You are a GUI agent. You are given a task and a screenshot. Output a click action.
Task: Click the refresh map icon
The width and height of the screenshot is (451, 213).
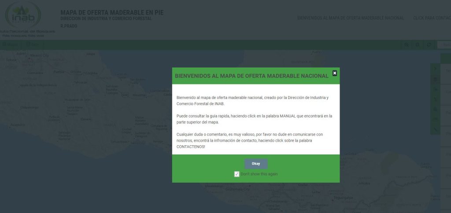429,45
